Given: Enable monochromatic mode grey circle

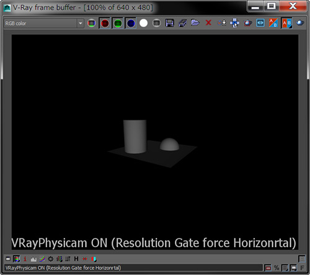Looking at the screenshot, I should point(157,23).
